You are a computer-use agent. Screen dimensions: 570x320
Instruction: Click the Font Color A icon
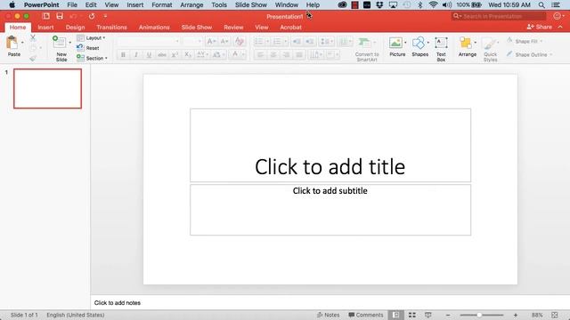tap(235, 55)
